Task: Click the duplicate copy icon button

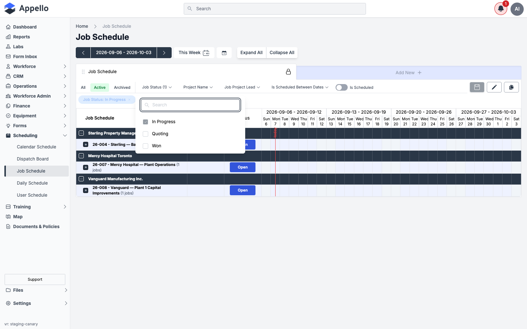Action: pyautogui.click(x=511, y=87)
